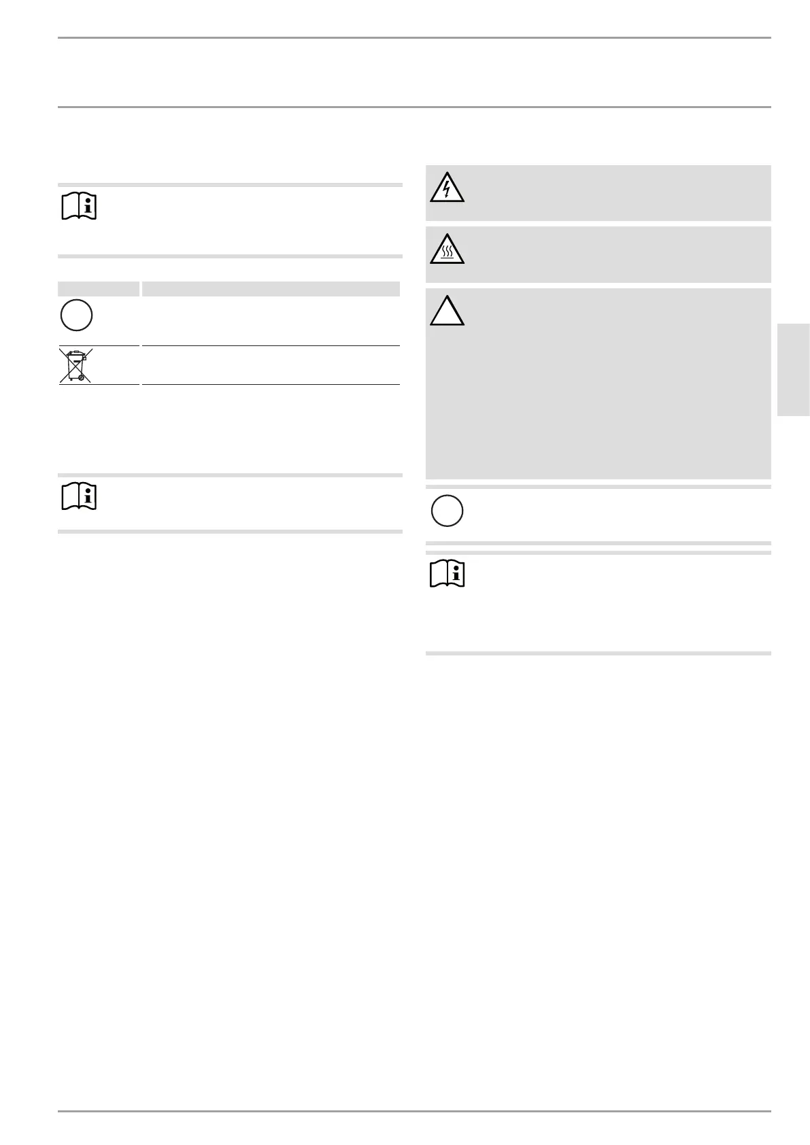
Task: Click the empty table cell beside the table's circle symbol
Action: pos(271,320)
